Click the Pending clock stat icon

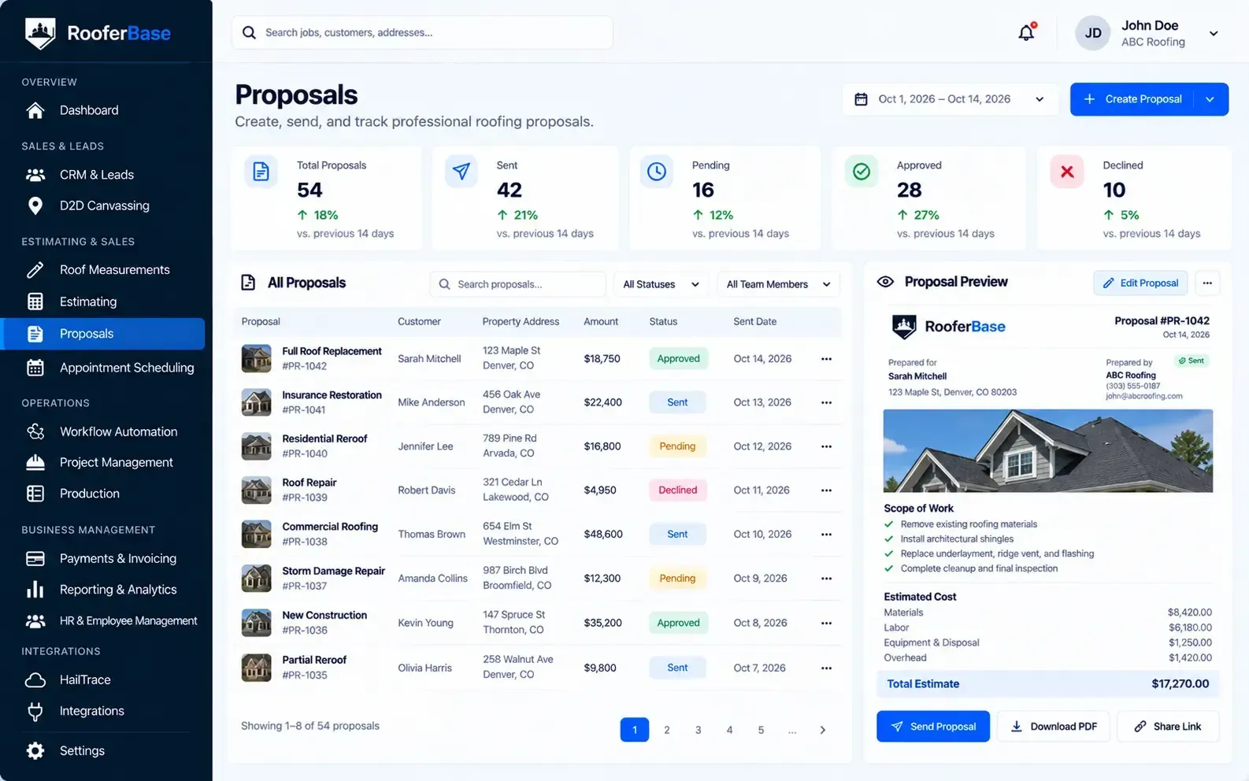click(657, 172)
